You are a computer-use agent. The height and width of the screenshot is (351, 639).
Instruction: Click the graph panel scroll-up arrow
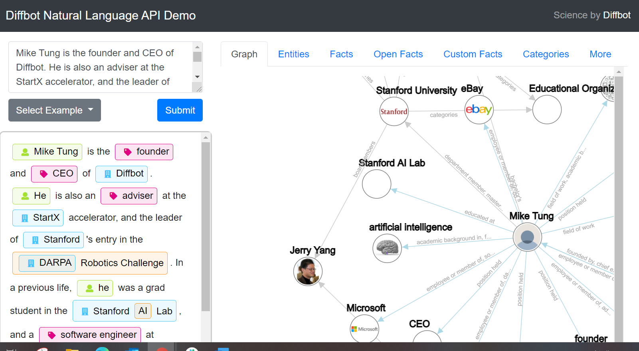619,72
